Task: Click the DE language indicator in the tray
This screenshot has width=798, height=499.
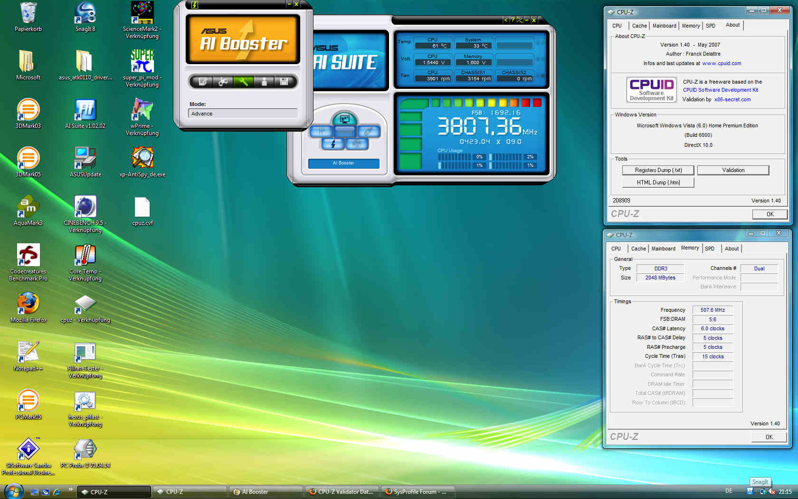Action: point(729,491)
